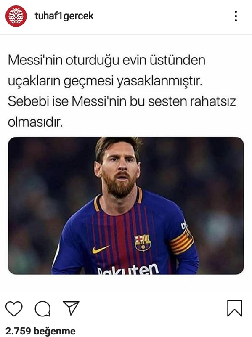Click the word "yasaklanmıştır" in the caption
The width and height of the screenshot is (252, 337).
(159, 82)
